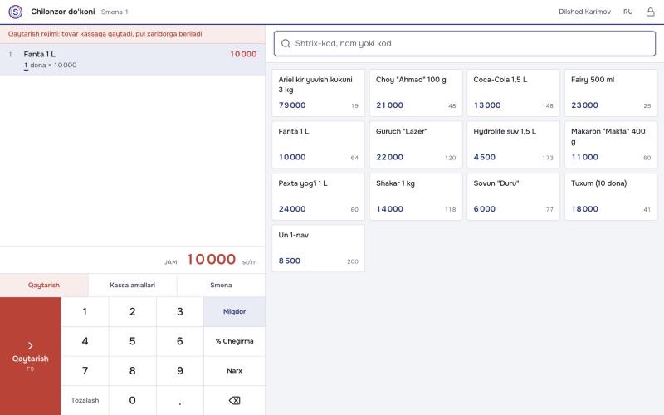
Task: Add Fanta 1 L product card
Action: point(318,144)
